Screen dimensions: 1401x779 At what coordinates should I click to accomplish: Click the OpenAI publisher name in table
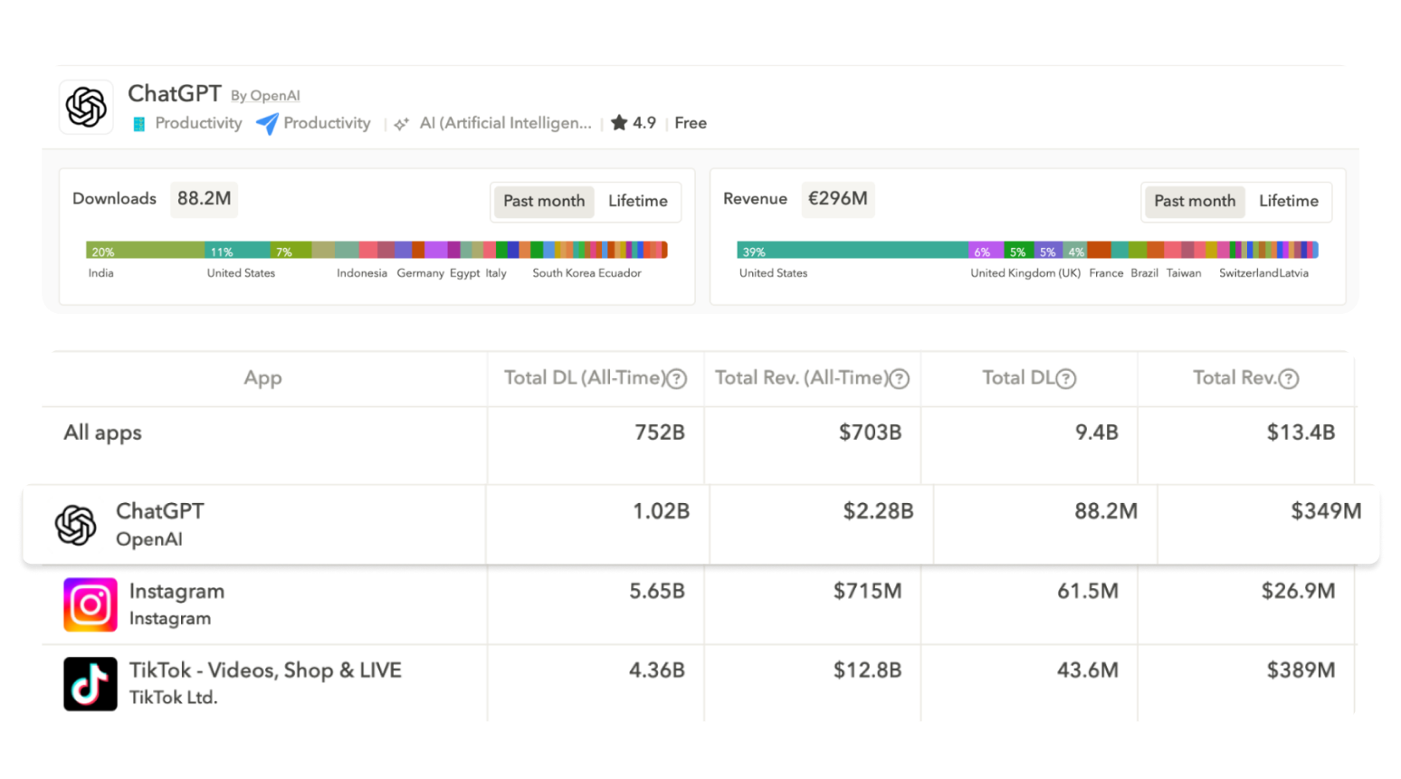[x=149, y=540]
